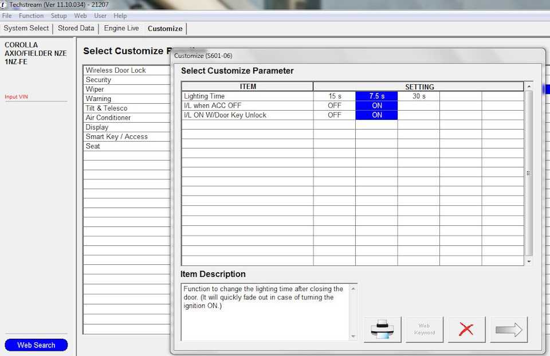Click the Techstream app icon in title bar
This screenshot has height=356, width=550.
pos(3,5)
